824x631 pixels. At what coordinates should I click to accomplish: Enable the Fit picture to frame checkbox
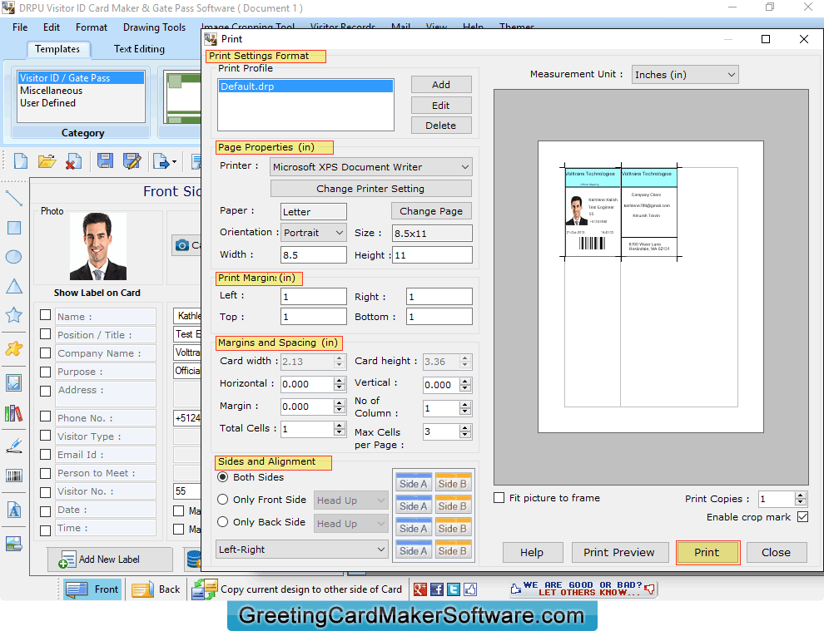[x=499, y=498]
